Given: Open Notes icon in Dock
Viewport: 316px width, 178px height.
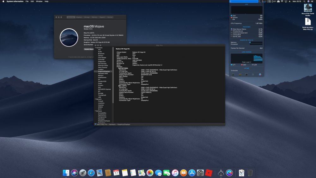Looking at the screenshot, I should 125,173.
